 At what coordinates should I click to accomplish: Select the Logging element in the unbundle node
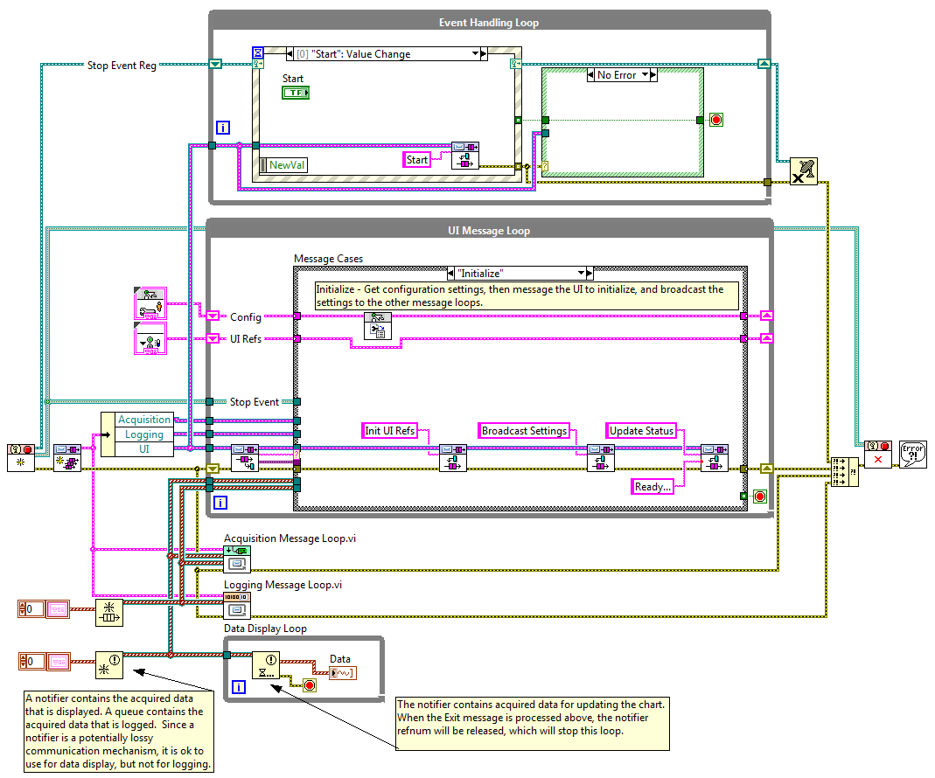(x=144, y=434)
